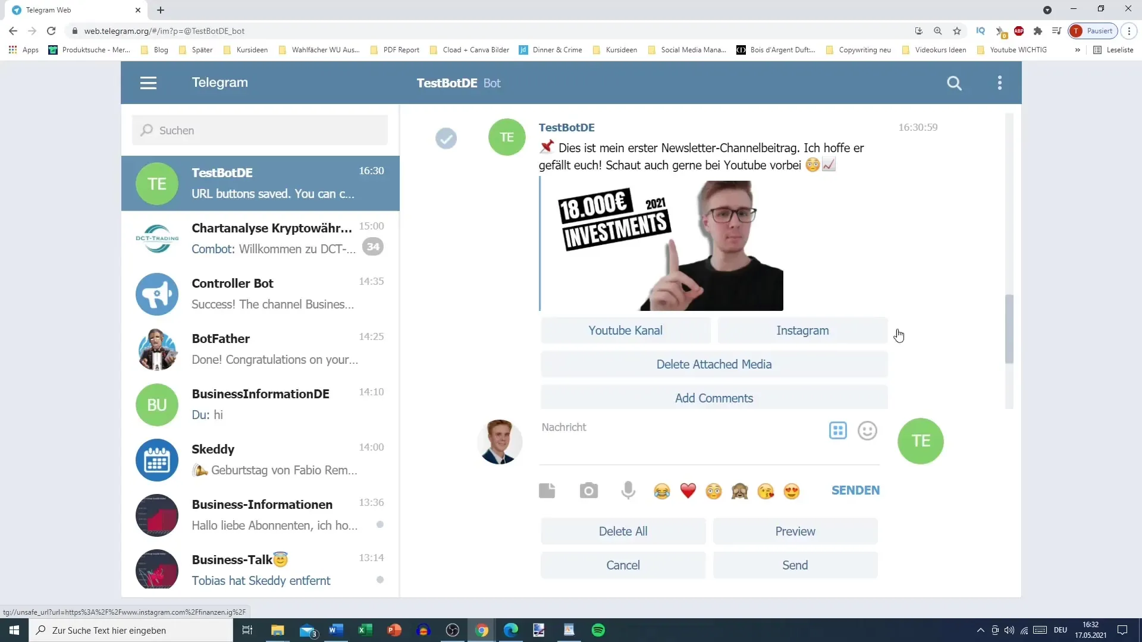This screenshot has height=642, width=1142.
Task: Select the camera icon in message bar
Action: pyautogui.click(x=588, y=490)
